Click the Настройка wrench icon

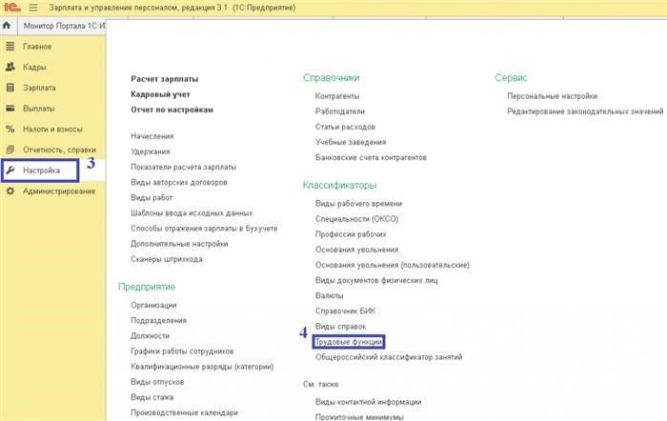[x=10, y=170]
